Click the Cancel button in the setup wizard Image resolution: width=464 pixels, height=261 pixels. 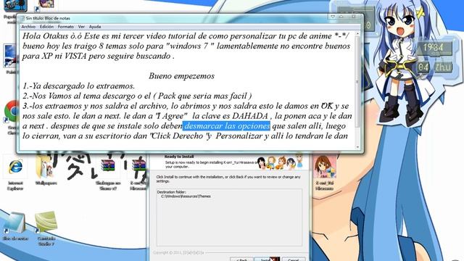293,260
